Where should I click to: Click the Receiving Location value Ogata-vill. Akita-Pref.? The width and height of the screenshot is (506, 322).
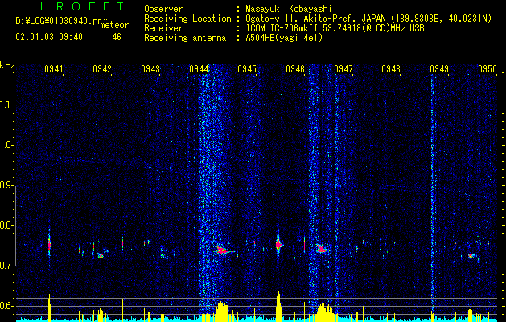302,19
